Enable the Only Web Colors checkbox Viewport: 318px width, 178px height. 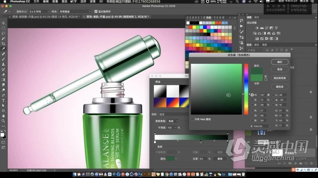pos(192,119)
